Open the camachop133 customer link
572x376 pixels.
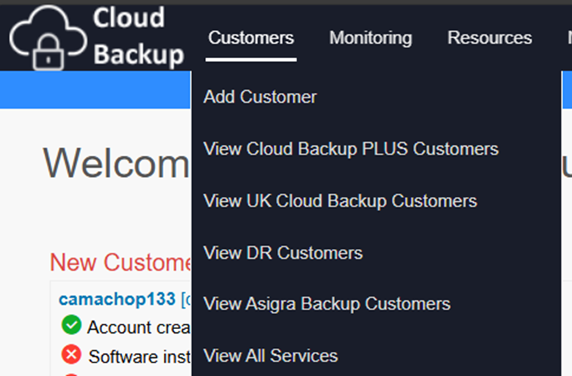point(117,300)
